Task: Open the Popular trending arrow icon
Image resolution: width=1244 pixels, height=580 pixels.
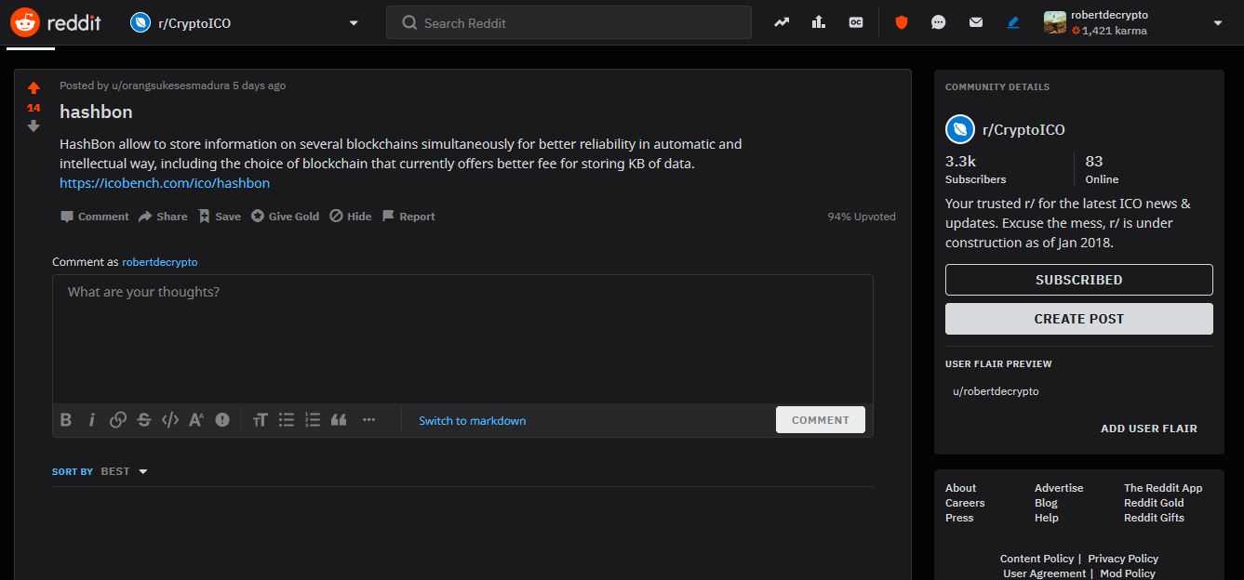Action: [x=782, y=22]
